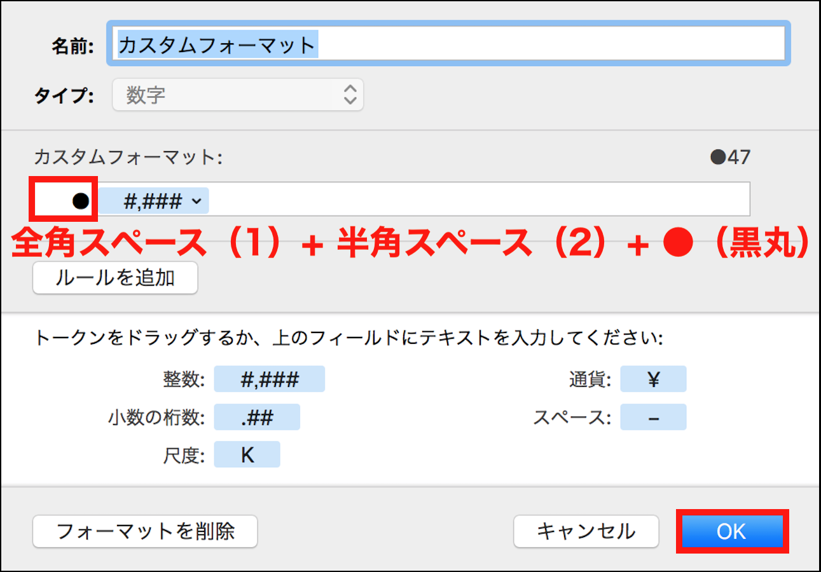Click empty area of the custom format field
The width and height of the screenshot is (821, 572).
(477, 200)
